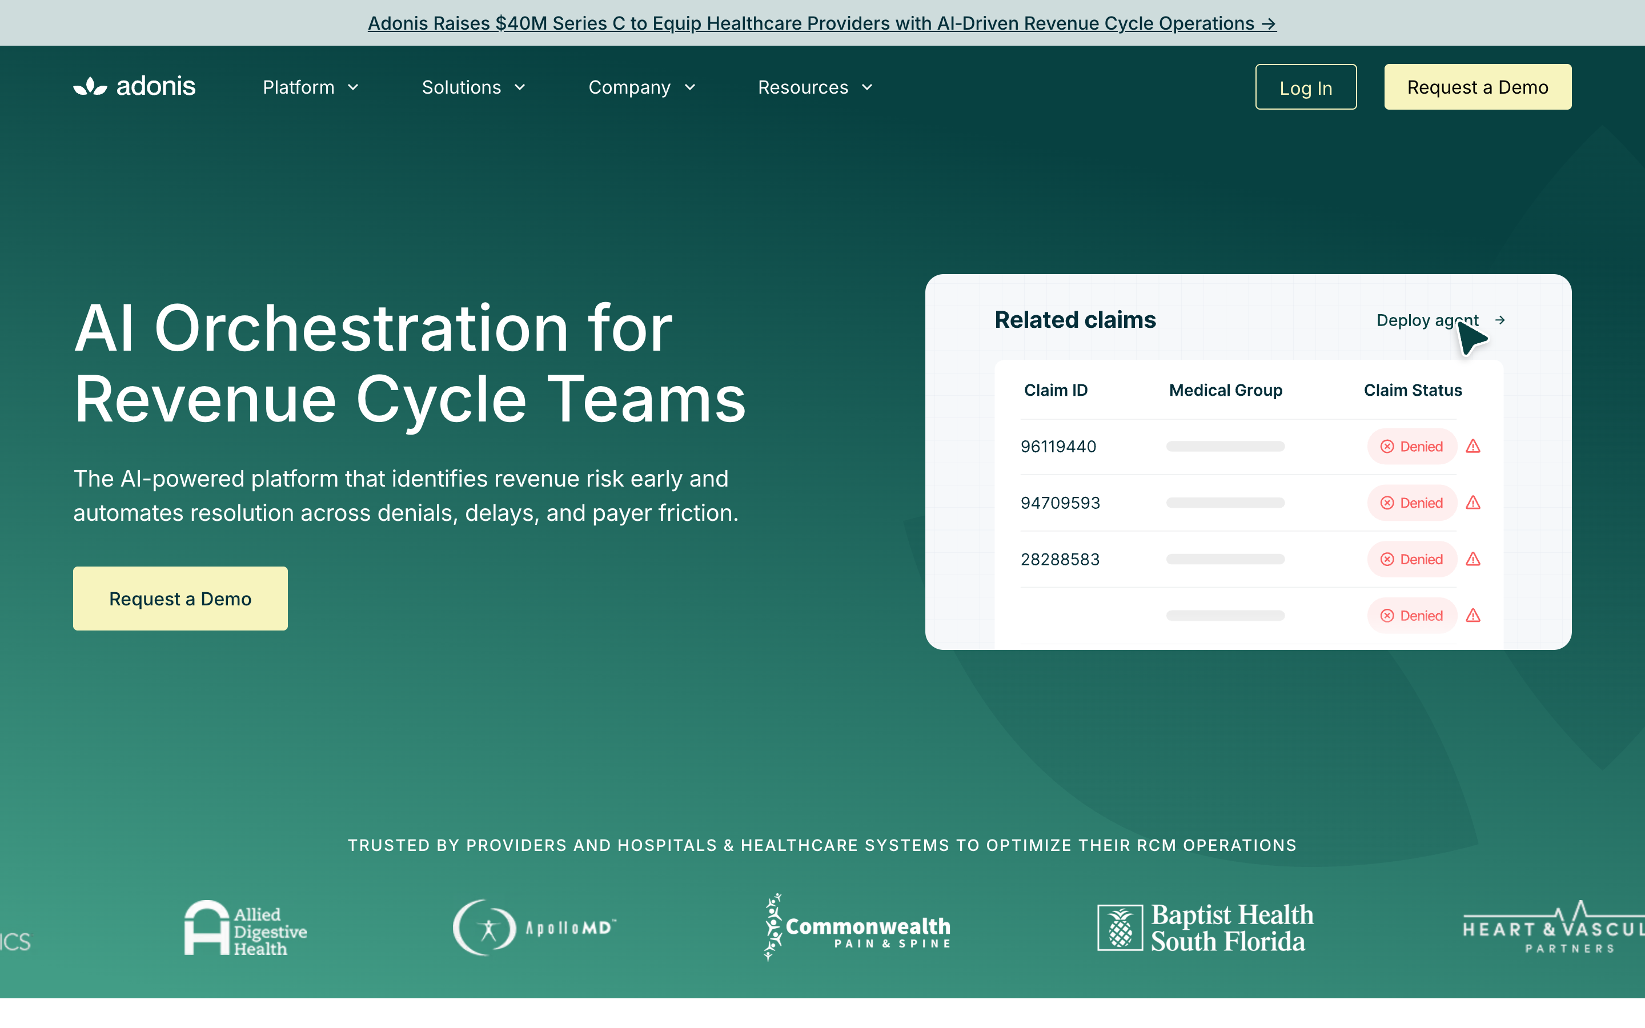The image size is (1645, 1028).
Task: Click the Claim Status column header
Action: pyautogui.click(x=1413, y=390)
